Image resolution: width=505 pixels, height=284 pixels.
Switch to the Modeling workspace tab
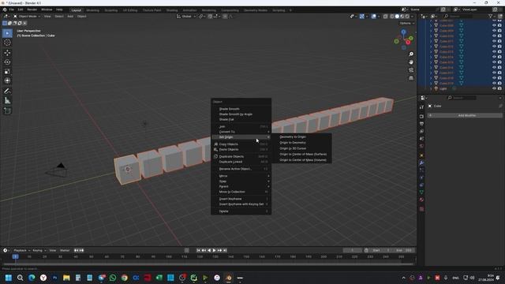coord(93,10)
